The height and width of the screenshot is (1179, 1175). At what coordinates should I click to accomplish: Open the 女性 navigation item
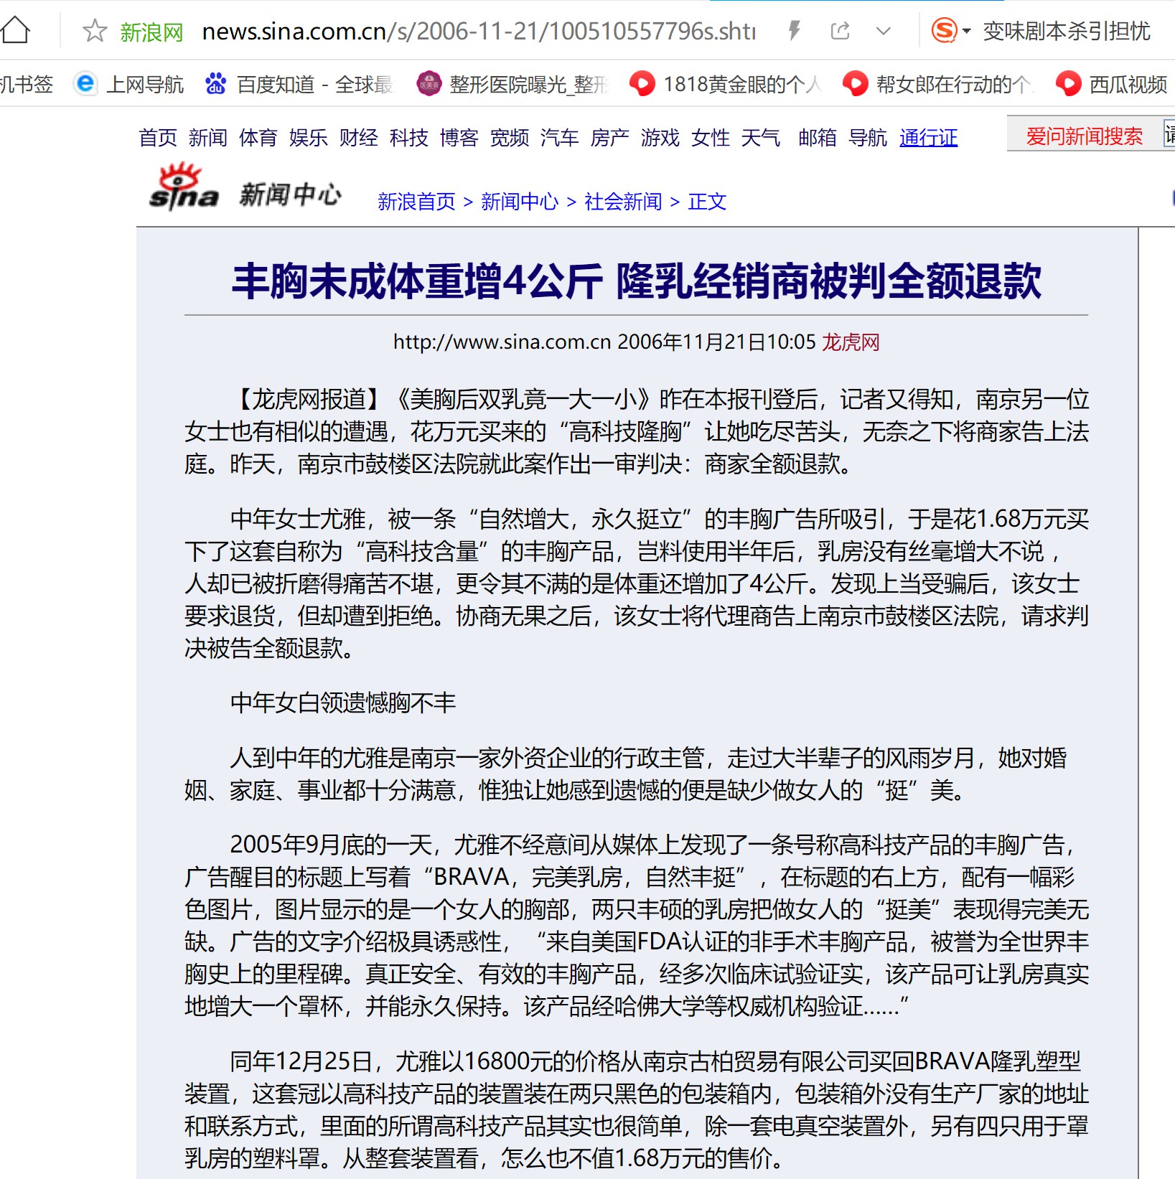coord(711,137)
